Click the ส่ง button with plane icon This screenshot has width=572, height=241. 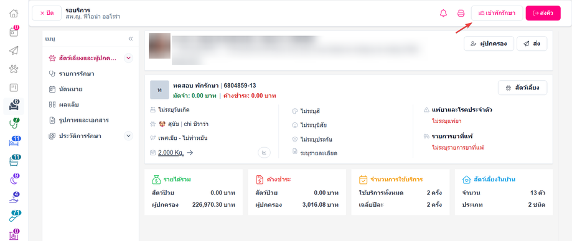(x=532, y=43)
